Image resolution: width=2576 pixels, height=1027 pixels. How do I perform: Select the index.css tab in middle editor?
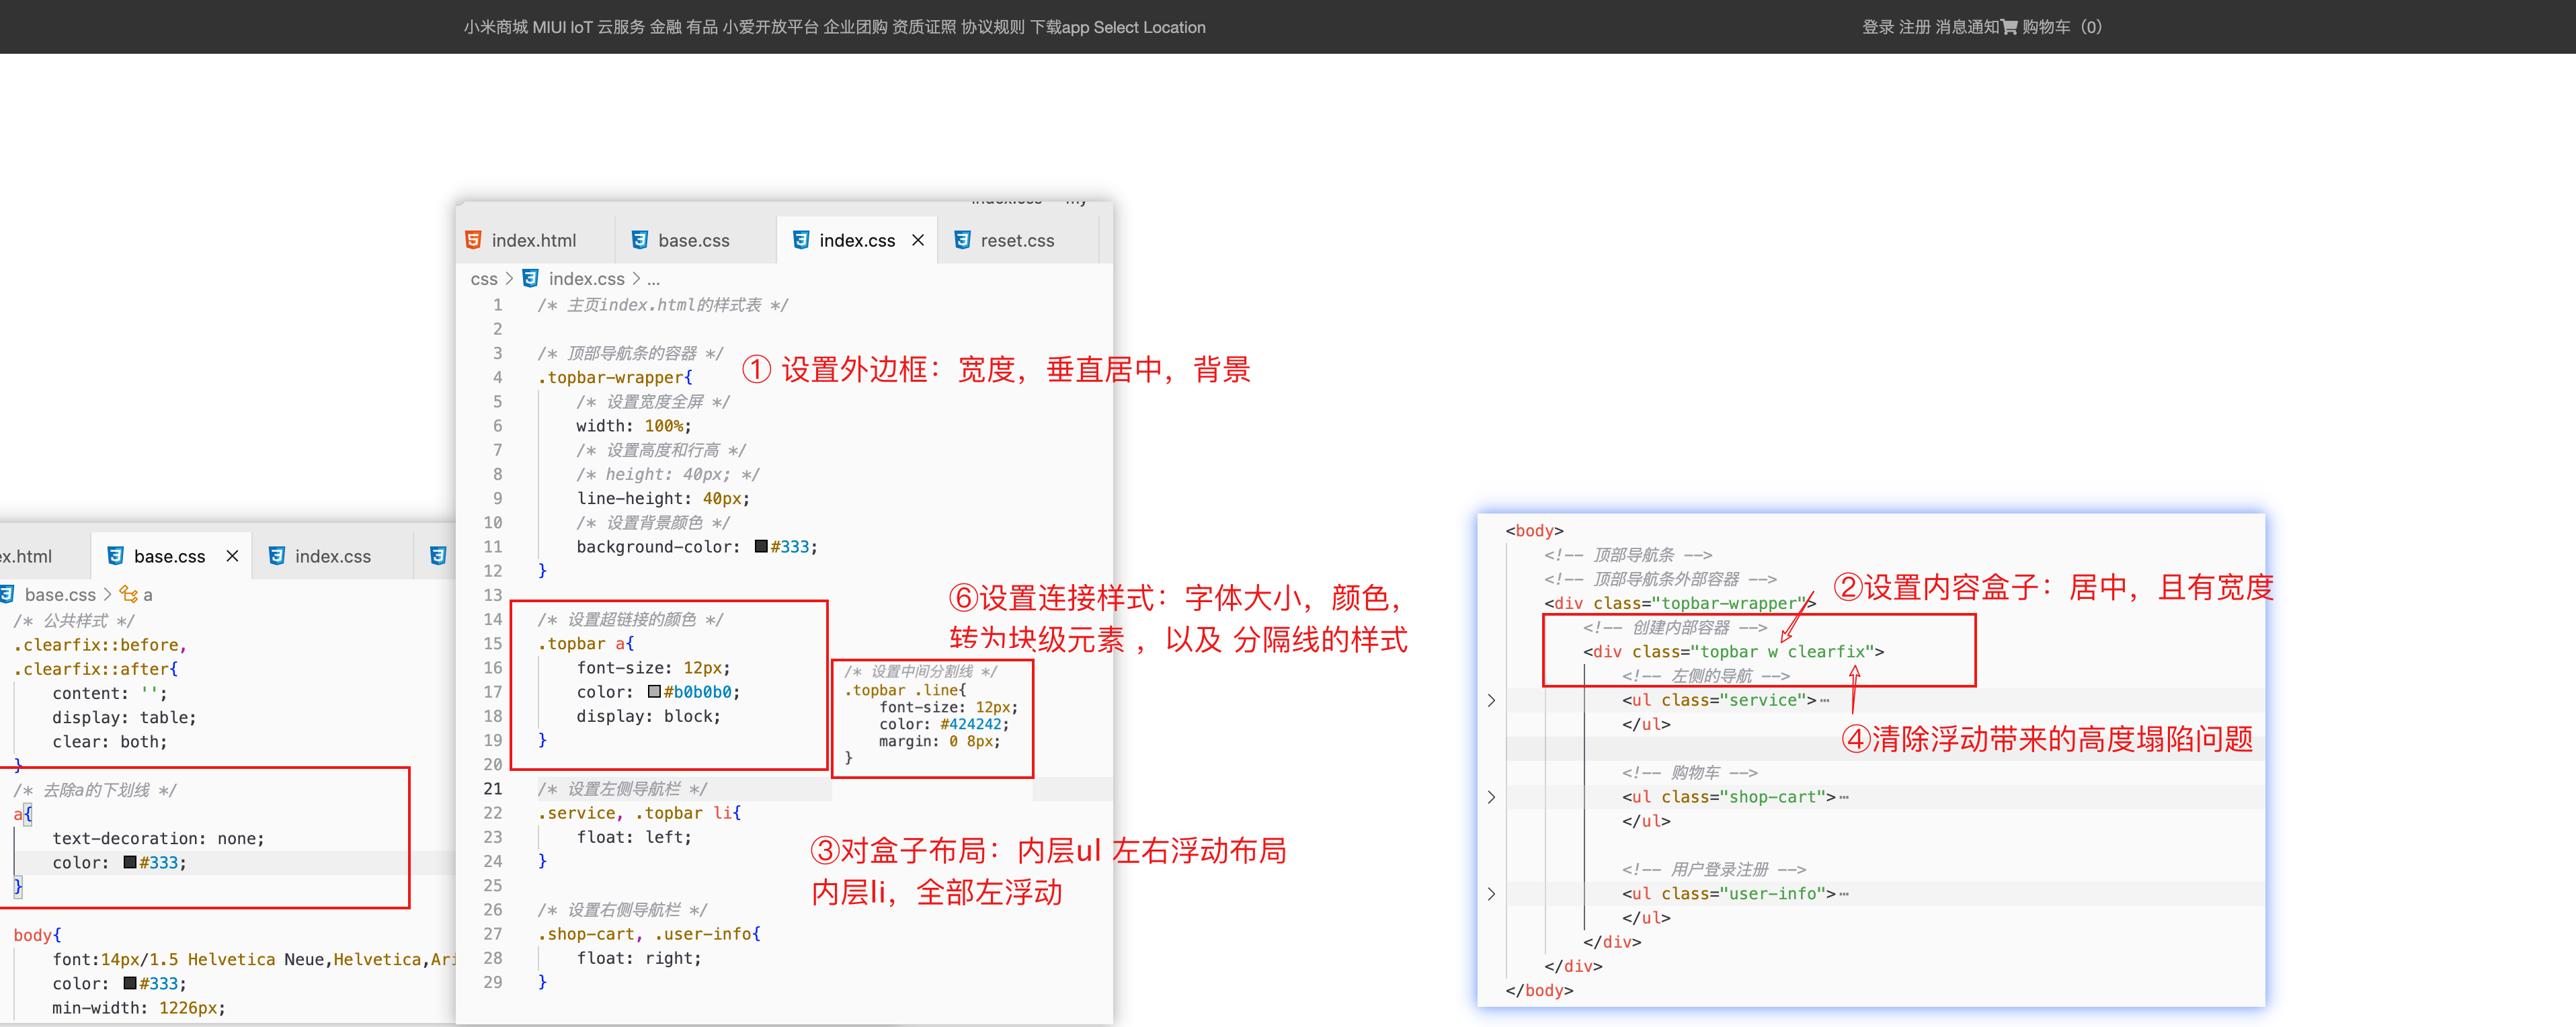coord(857,240)
